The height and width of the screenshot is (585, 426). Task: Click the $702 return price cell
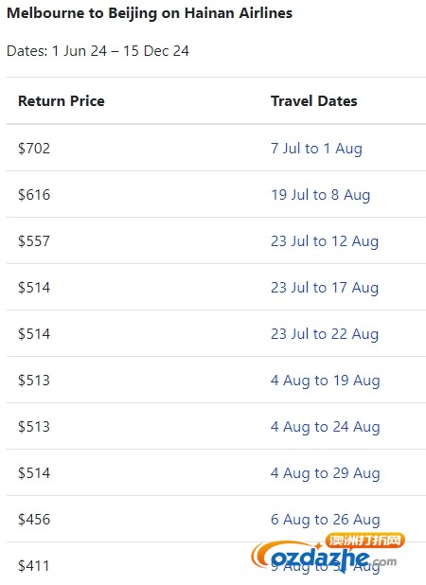34,149
